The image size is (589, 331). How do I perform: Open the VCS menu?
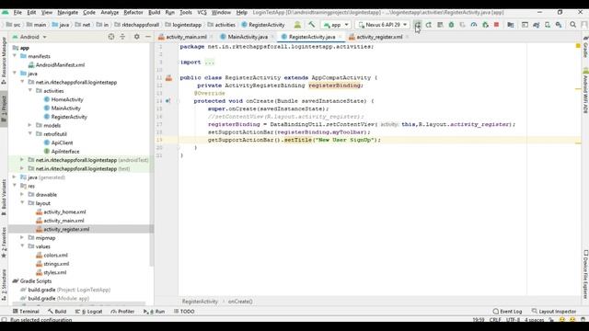202,12
